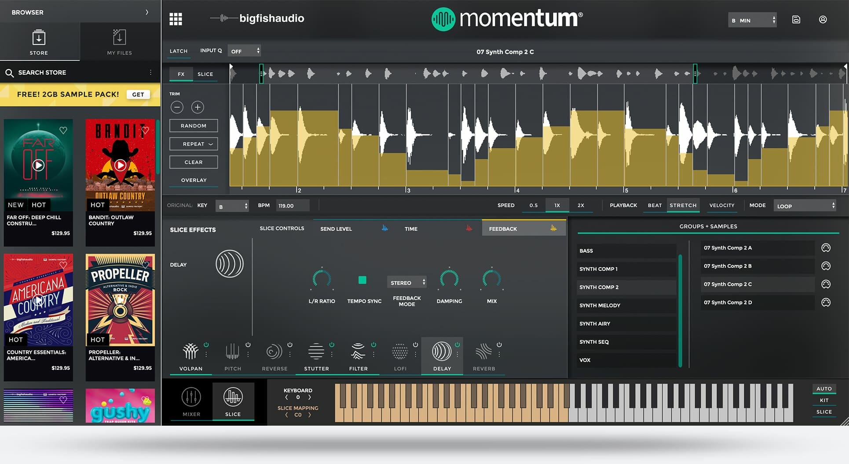Click the save/session document icon

796,19
